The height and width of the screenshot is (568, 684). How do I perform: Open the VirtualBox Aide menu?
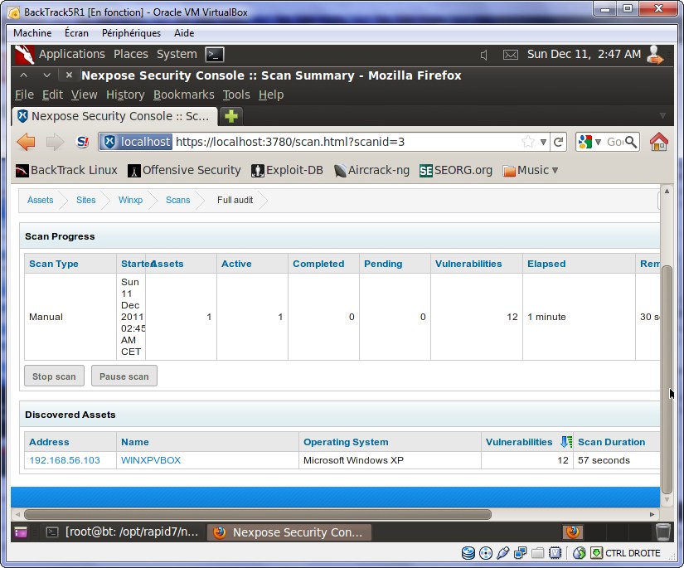(184, 33)
